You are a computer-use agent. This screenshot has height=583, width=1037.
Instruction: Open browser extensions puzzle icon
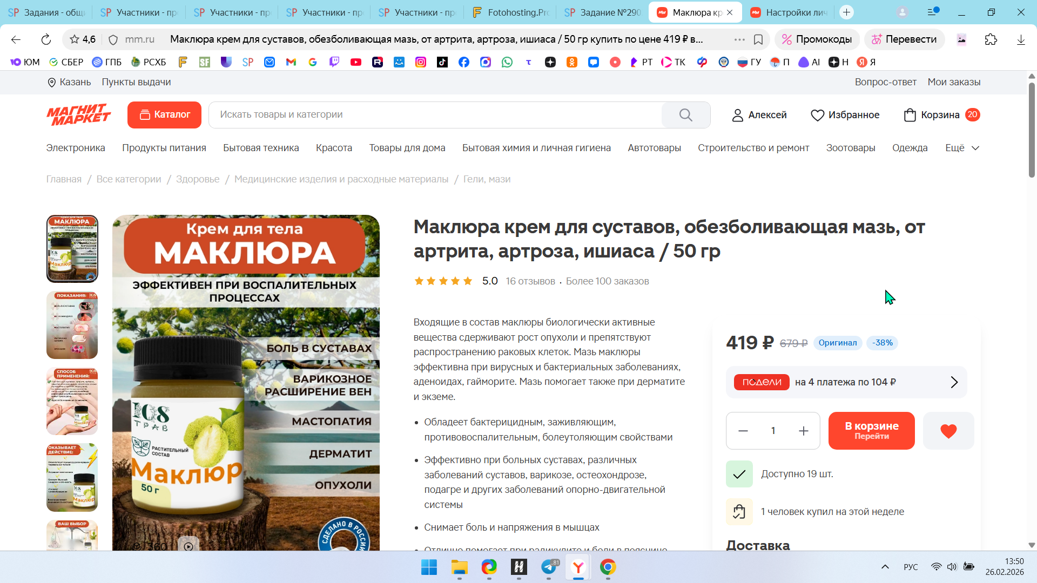(x=991, y=39)
